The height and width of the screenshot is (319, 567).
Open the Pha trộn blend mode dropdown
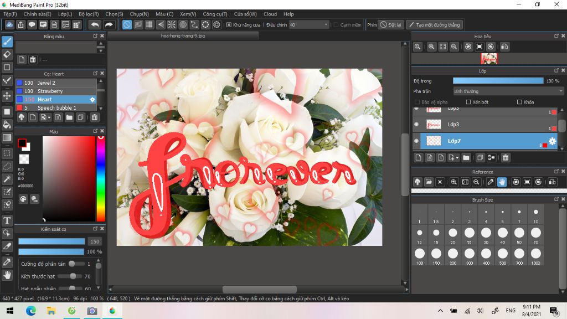point(508,91)
